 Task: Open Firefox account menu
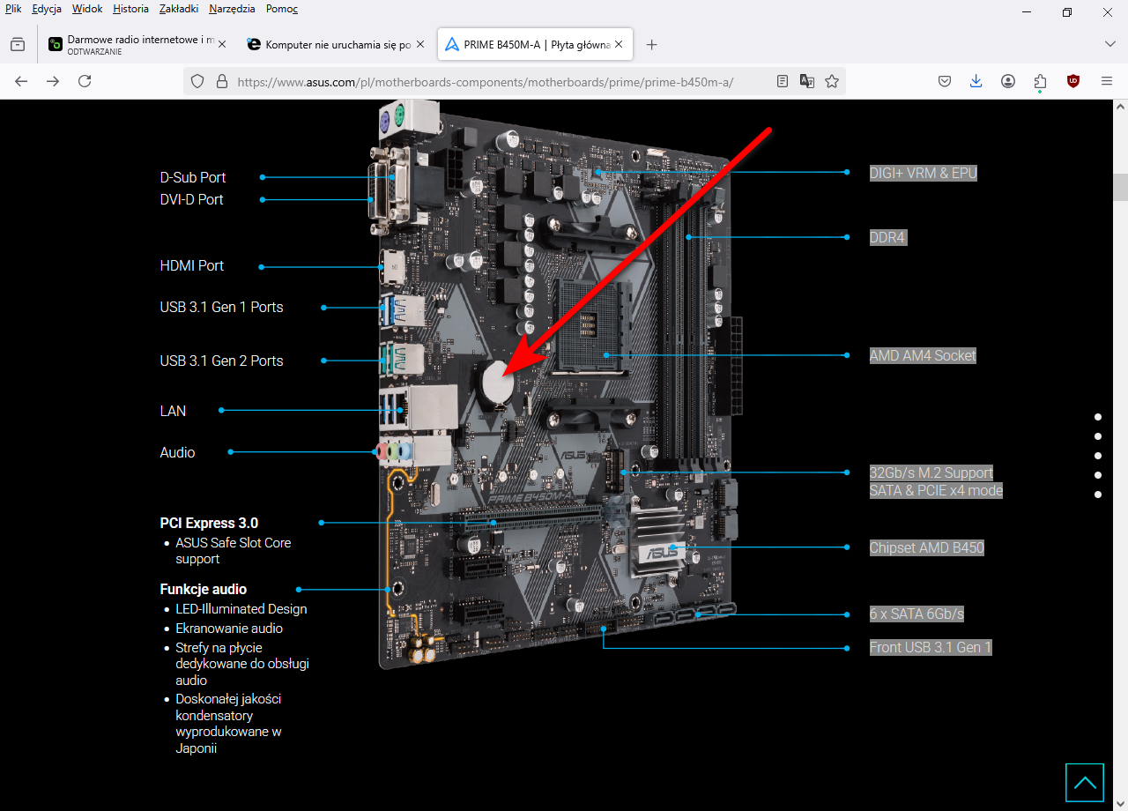[x=1008, y=81]
